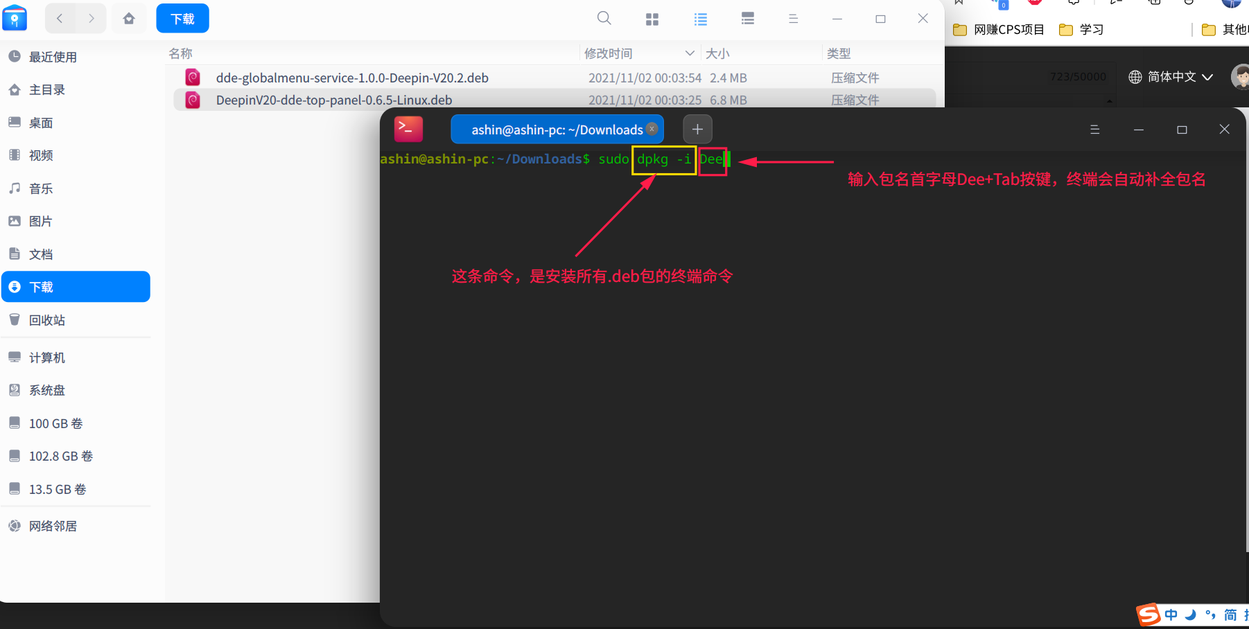Open the file manager hamburger menu

coord(794,19)
